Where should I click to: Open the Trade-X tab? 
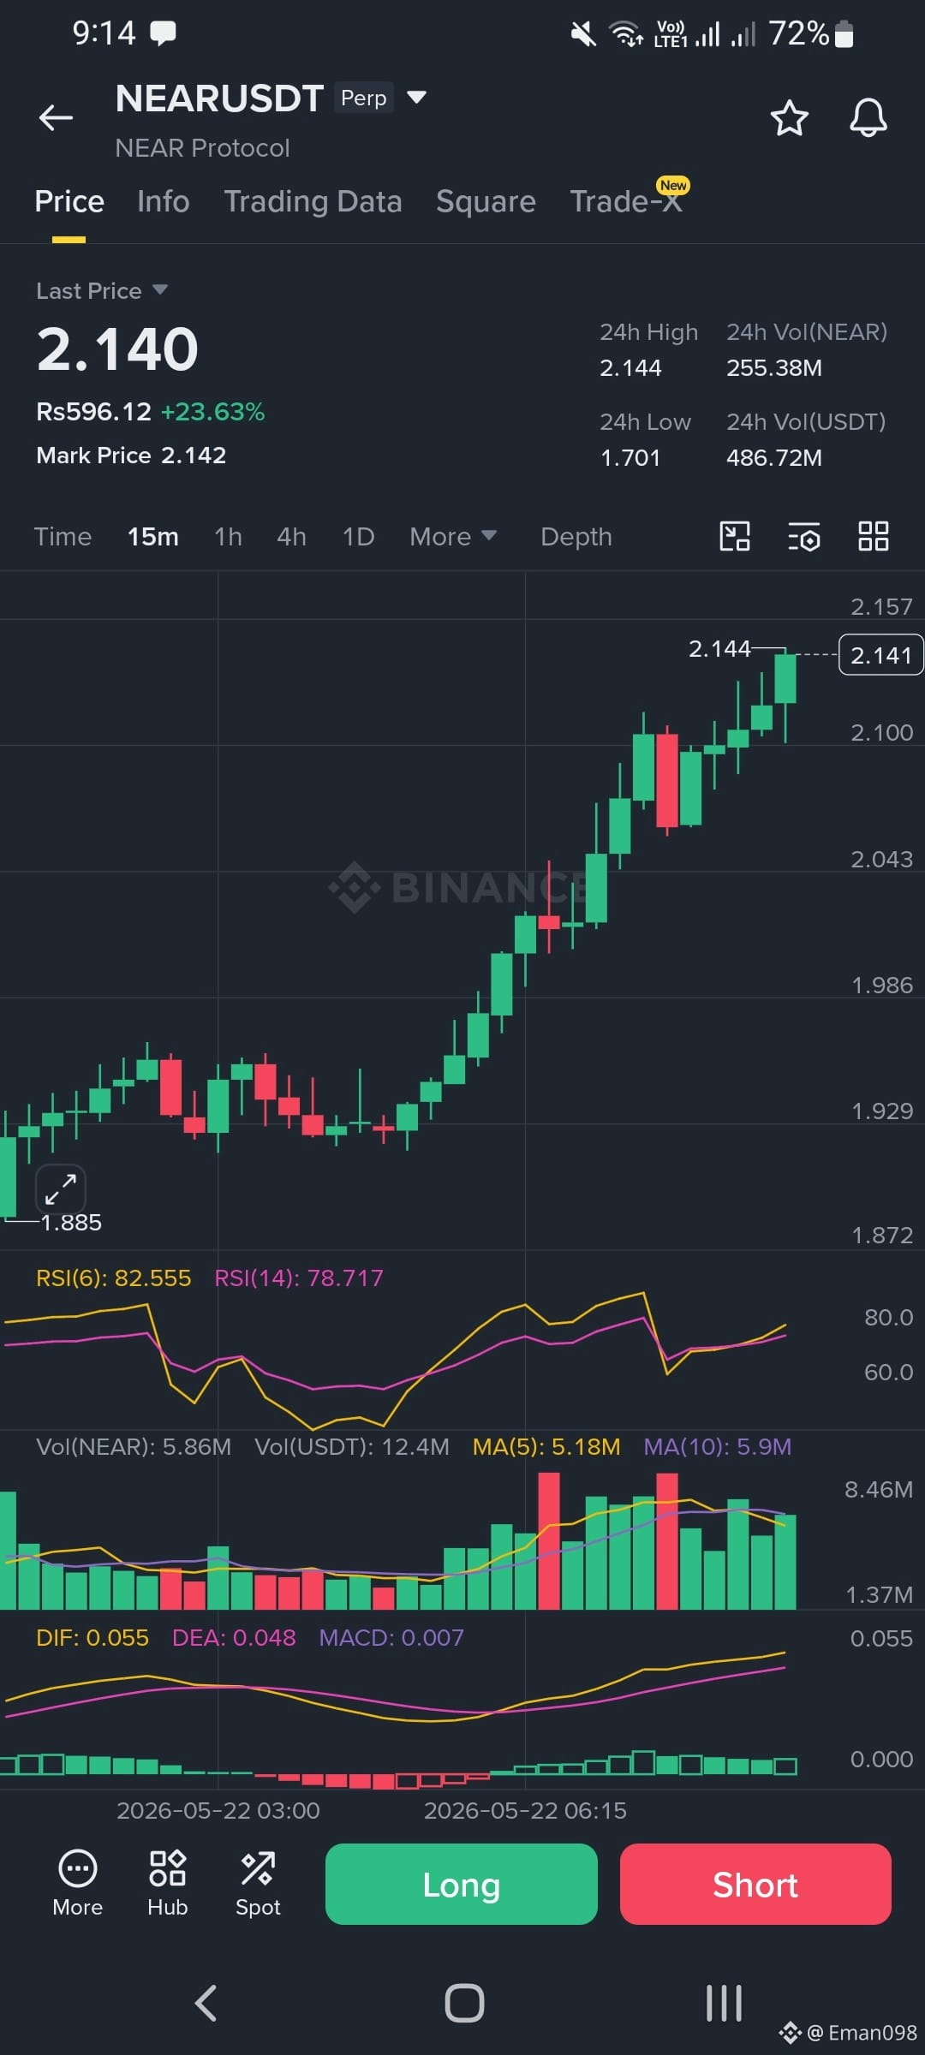pyautogui.click(x=627, y=202)
